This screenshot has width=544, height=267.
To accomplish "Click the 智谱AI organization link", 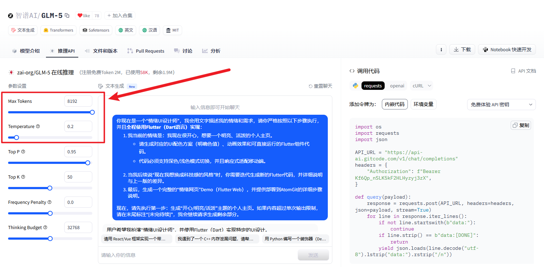I will [26, 15].
